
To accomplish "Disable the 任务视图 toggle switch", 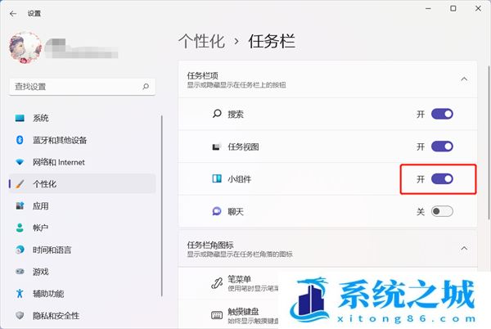I will pyautogui.click(x=442, y=146).
